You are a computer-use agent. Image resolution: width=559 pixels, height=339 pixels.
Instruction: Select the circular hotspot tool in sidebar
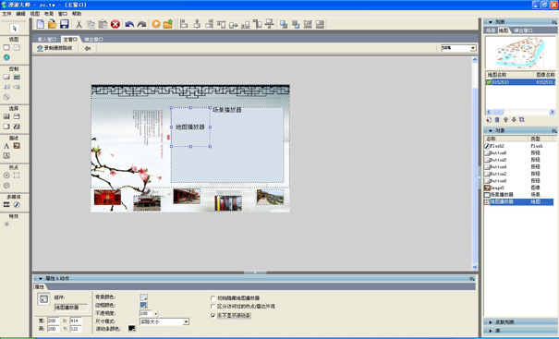coord(6,176)
